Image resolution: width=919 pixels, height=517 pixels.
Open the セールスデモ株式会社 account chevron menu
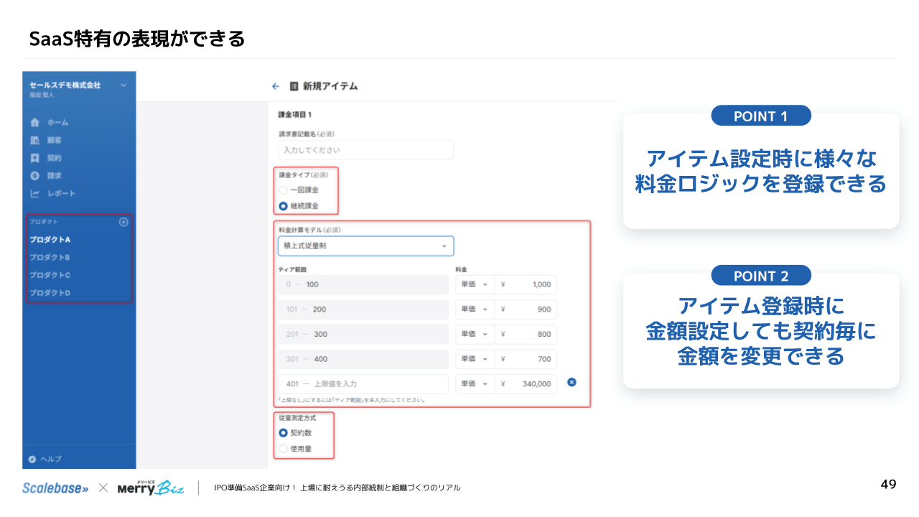click(x=123, y=83)
